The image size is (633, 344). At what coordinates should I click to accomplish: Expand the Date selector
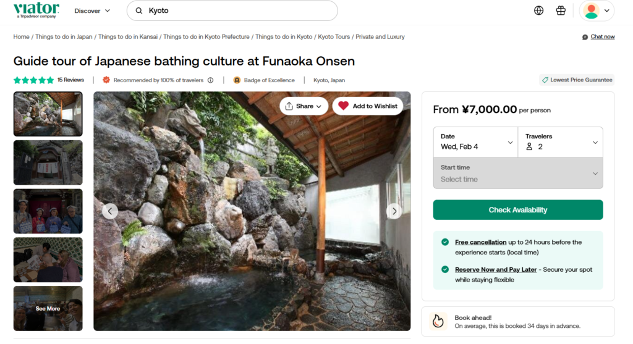[x=475, y=142]
